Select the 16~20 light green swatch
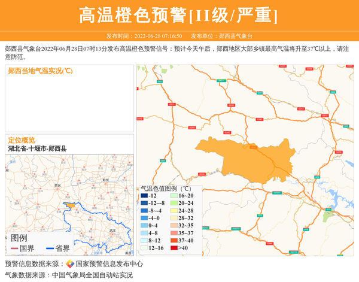Viewport: 359px width, 282px height. (172, 196)
